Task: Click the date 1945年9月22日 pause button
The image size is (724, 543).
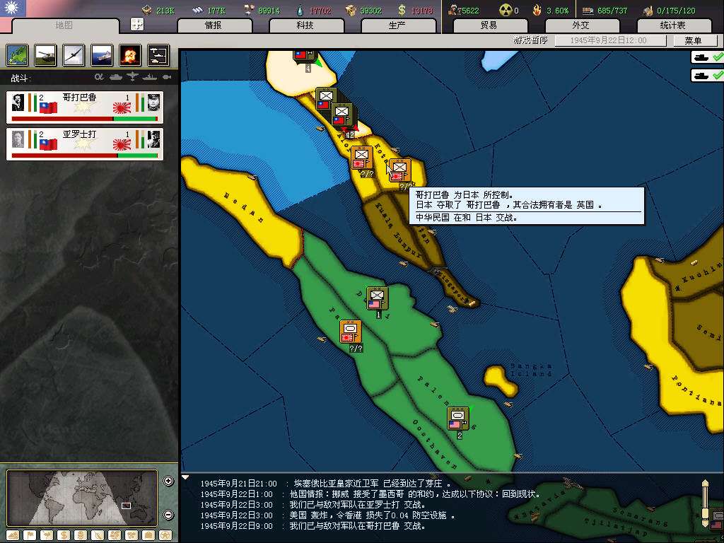Action: [609, 40]
